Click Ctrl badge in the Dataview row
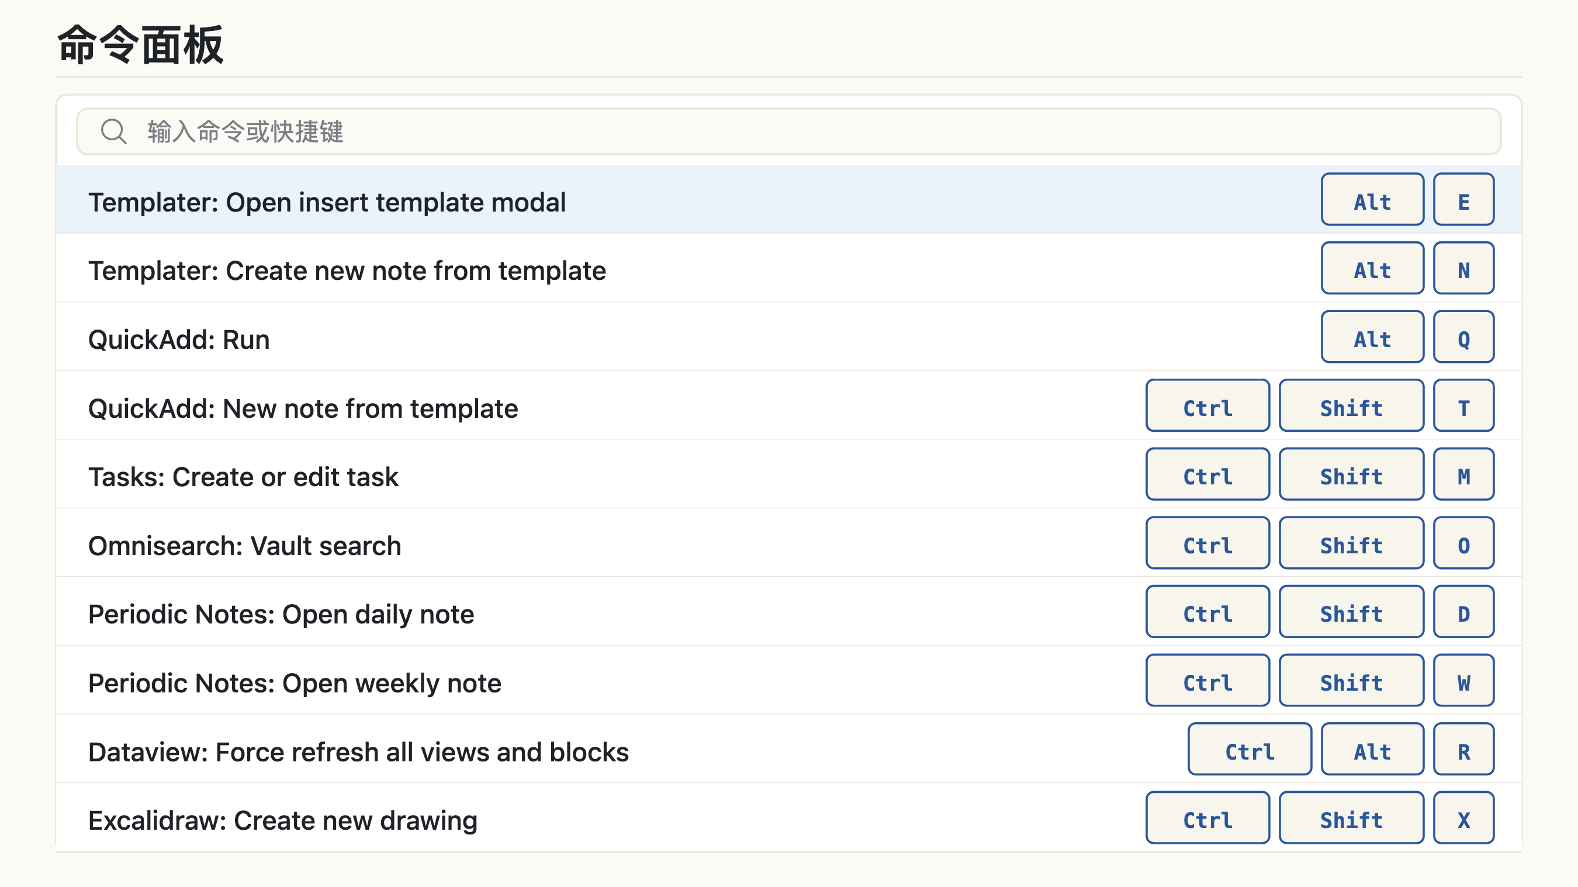This screenshot has width=1578, height=887. (1250, 748)
